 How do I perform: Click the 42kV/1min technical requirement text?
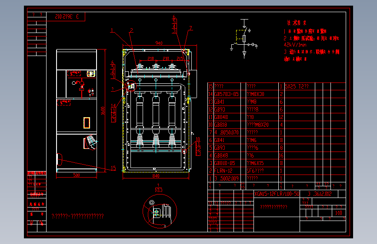coord(295,45)
